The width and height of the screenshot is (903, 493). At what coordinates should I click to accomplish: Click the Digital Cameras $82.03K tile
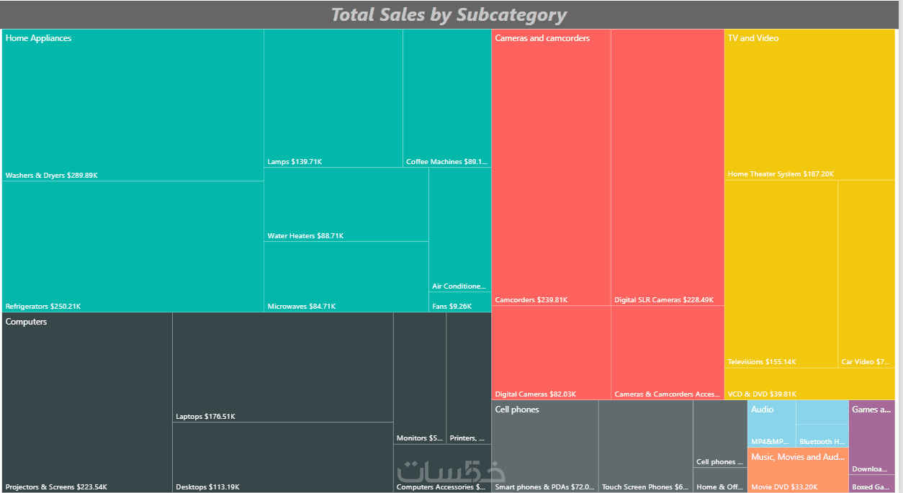pyautogui.click(x=551, y=352)
